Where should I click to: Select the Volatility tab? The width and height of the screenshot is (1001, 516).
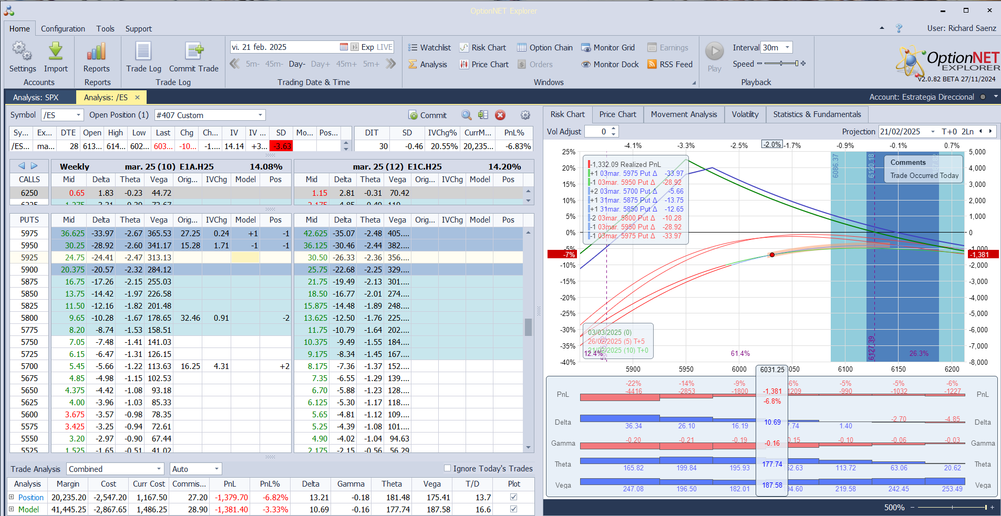pyautogui.click(x=745, y=114)
